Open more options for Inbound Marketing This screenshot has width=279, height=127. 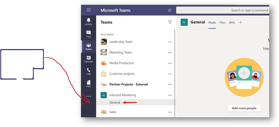click(x=170, y=95)
